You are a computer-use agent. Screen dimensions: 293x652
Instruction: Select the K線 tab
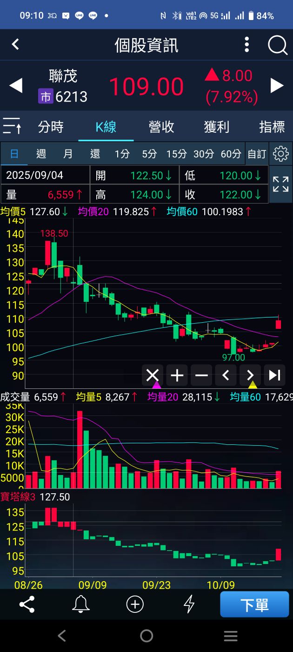(x=106, y=127)
